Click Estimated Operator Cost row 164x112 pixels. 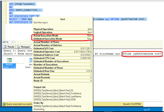click(63, 52)
